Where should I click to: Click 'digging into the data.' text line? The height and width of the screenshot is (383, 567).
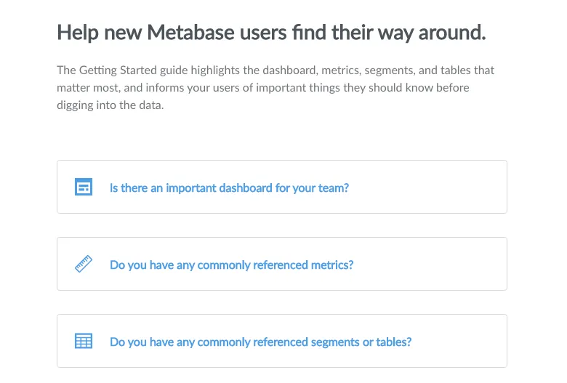pos(110,105)
